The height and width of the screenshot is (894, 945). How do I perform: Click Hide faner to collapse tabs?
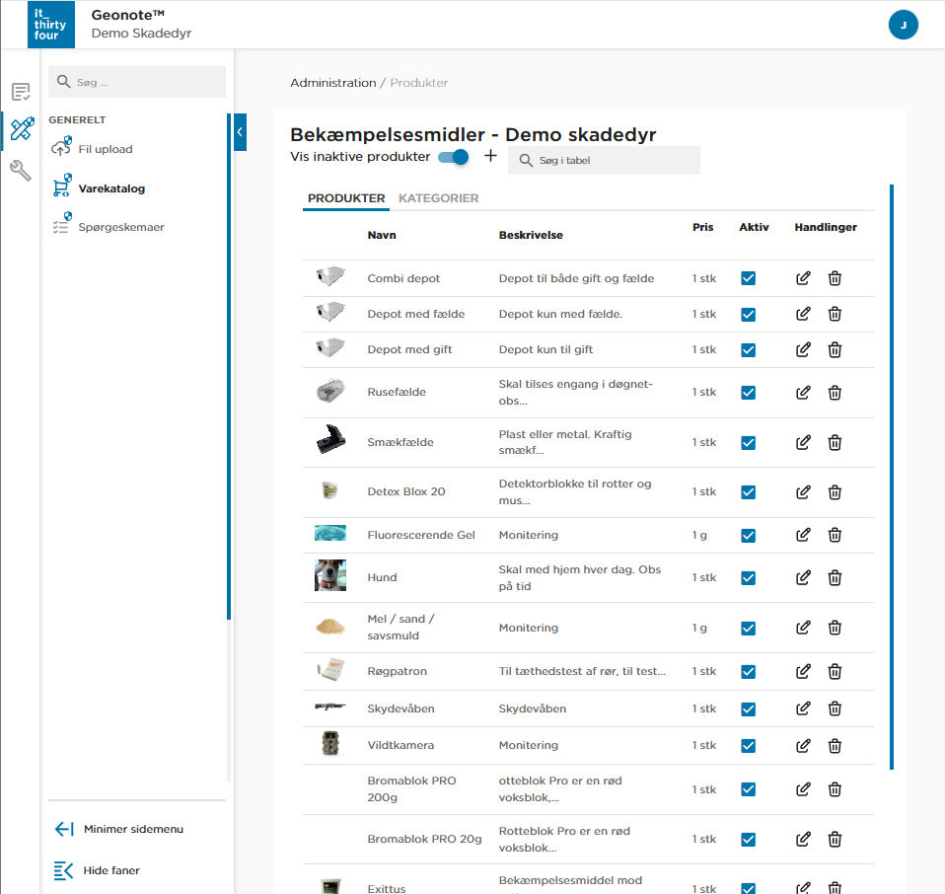(110, 870)
